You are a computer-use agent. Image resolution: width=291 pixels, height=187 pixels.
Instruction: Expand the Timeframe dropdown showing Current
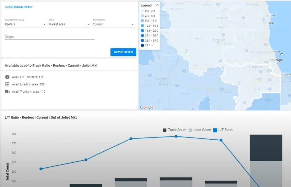[113, 24]
